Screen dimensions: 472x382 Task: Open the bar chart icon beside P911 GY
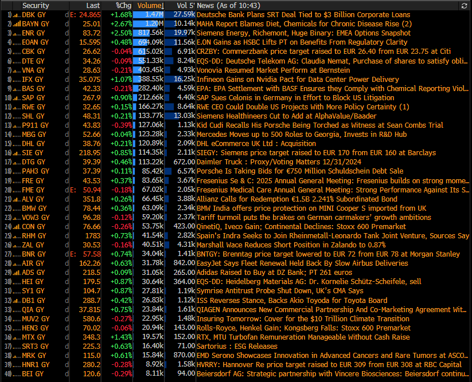[x=17, y=125]
